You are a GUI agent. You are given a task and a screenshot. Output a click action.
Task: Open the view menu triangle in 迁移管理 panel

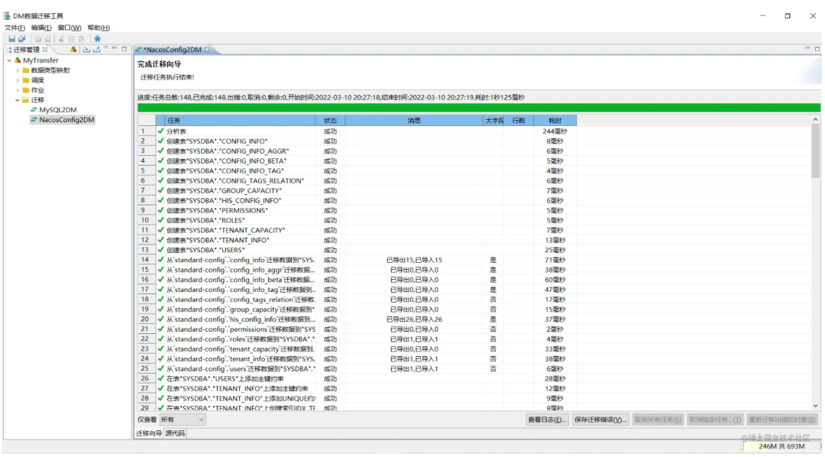[x=105, y=48]
